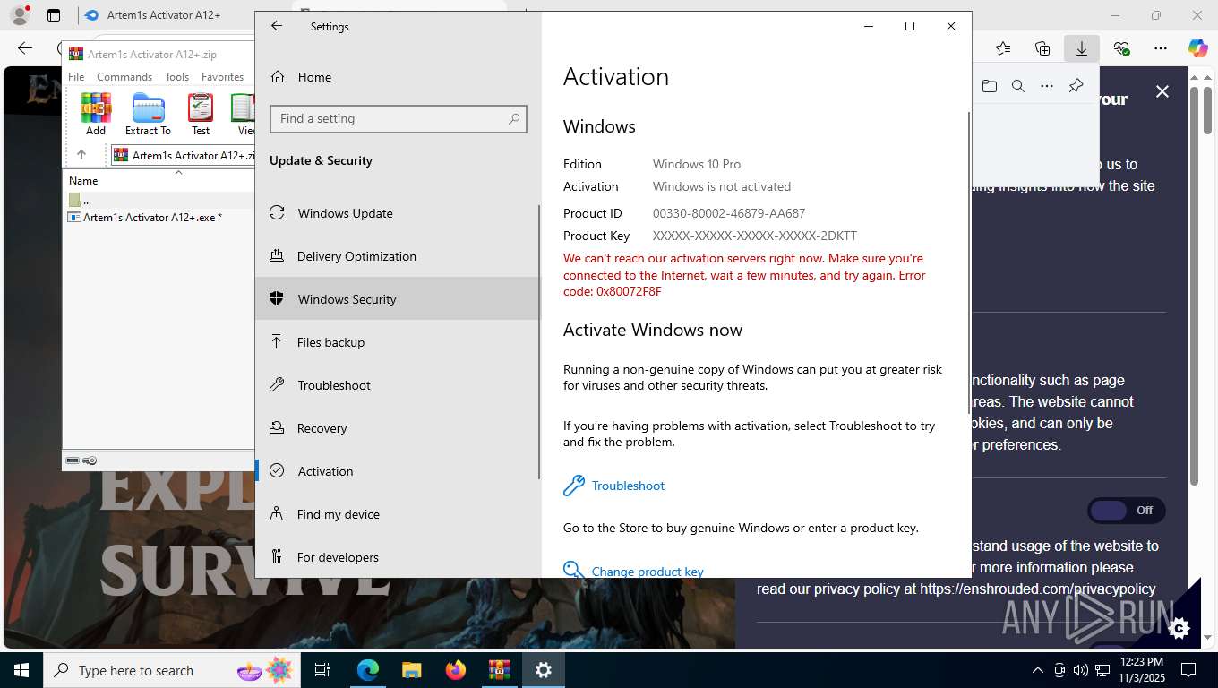The height and width of the screenshot is (688, 1218).
Task: Go up one level in WinRAR
Action: pyautogui.click(x=81, y=155)
